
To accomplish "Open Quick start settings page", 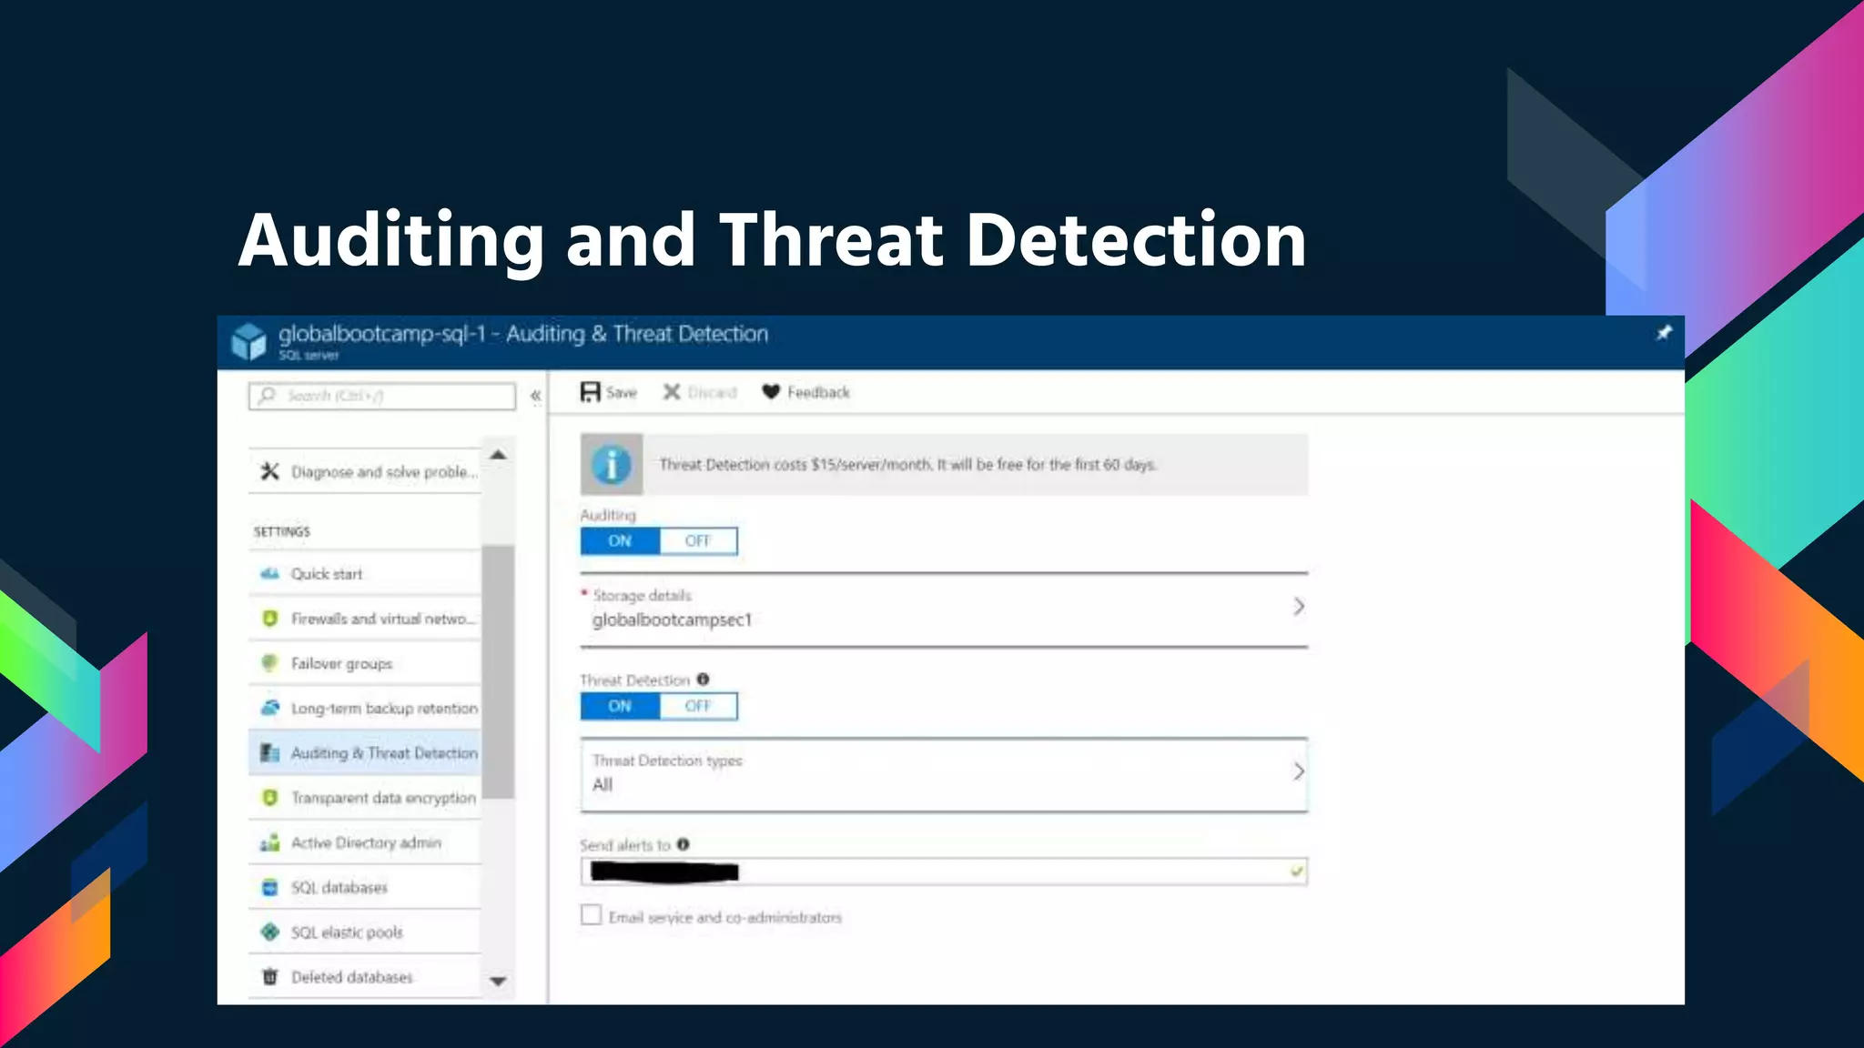I will click(365, 574).
